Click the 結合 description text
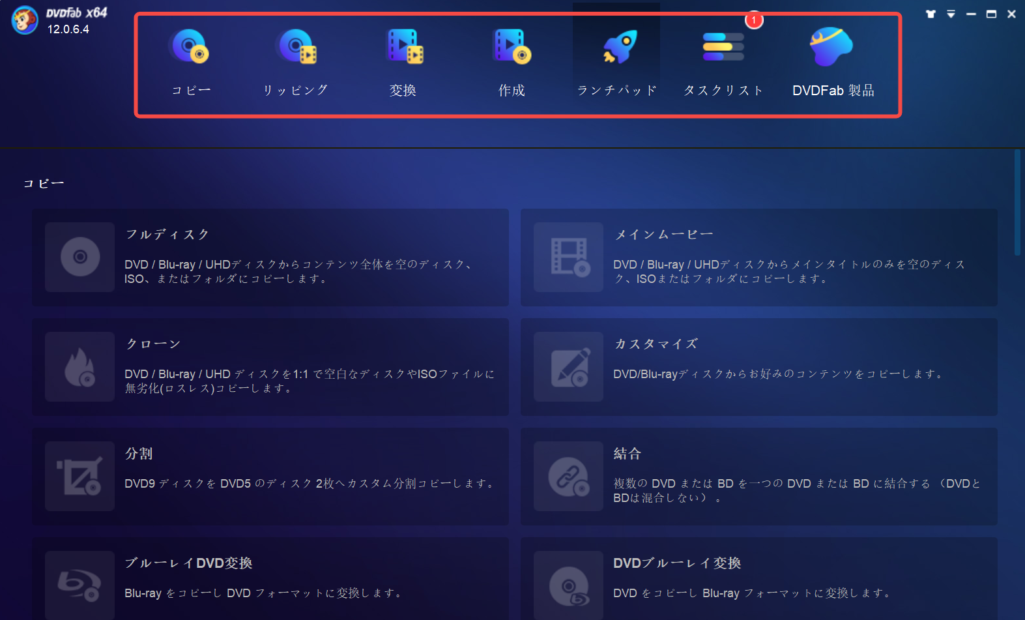 click(x=797, y=490)
